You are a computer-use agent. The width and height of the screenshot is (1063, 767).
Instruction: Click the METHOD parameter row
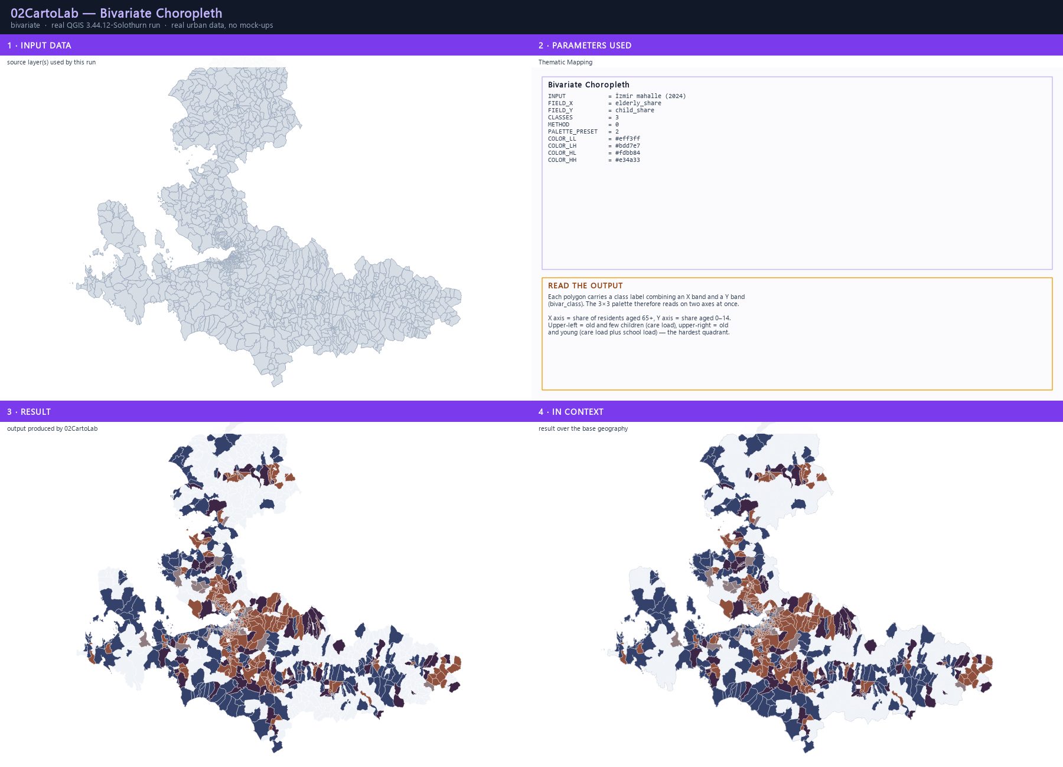pyautogui.click(x=583, y=124)
